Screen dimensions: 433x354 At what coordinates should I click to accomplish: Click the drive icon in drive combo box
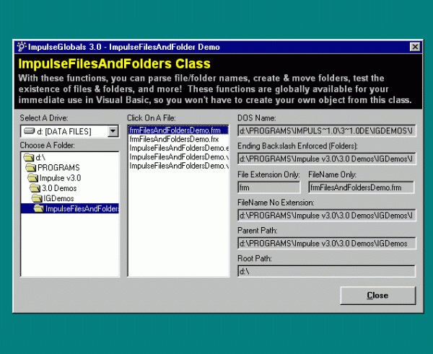(29, 131)
